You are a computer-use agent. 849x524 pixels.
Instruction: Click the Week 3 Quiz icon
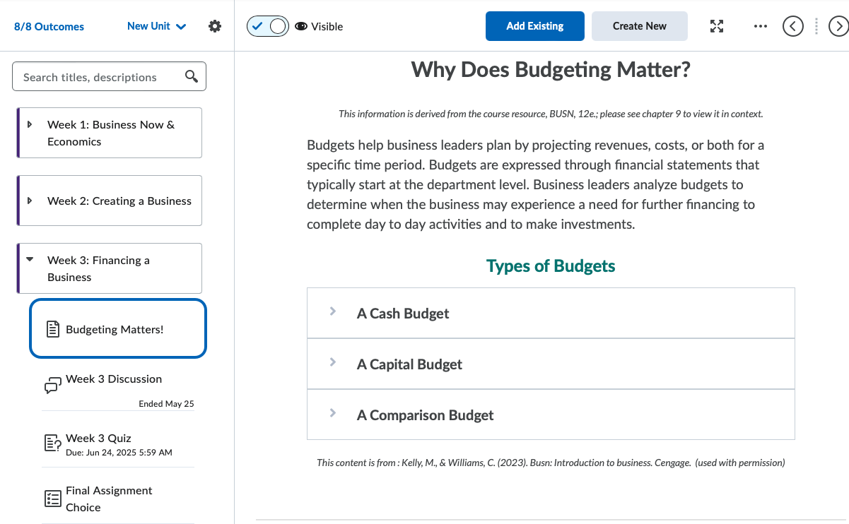52,443
